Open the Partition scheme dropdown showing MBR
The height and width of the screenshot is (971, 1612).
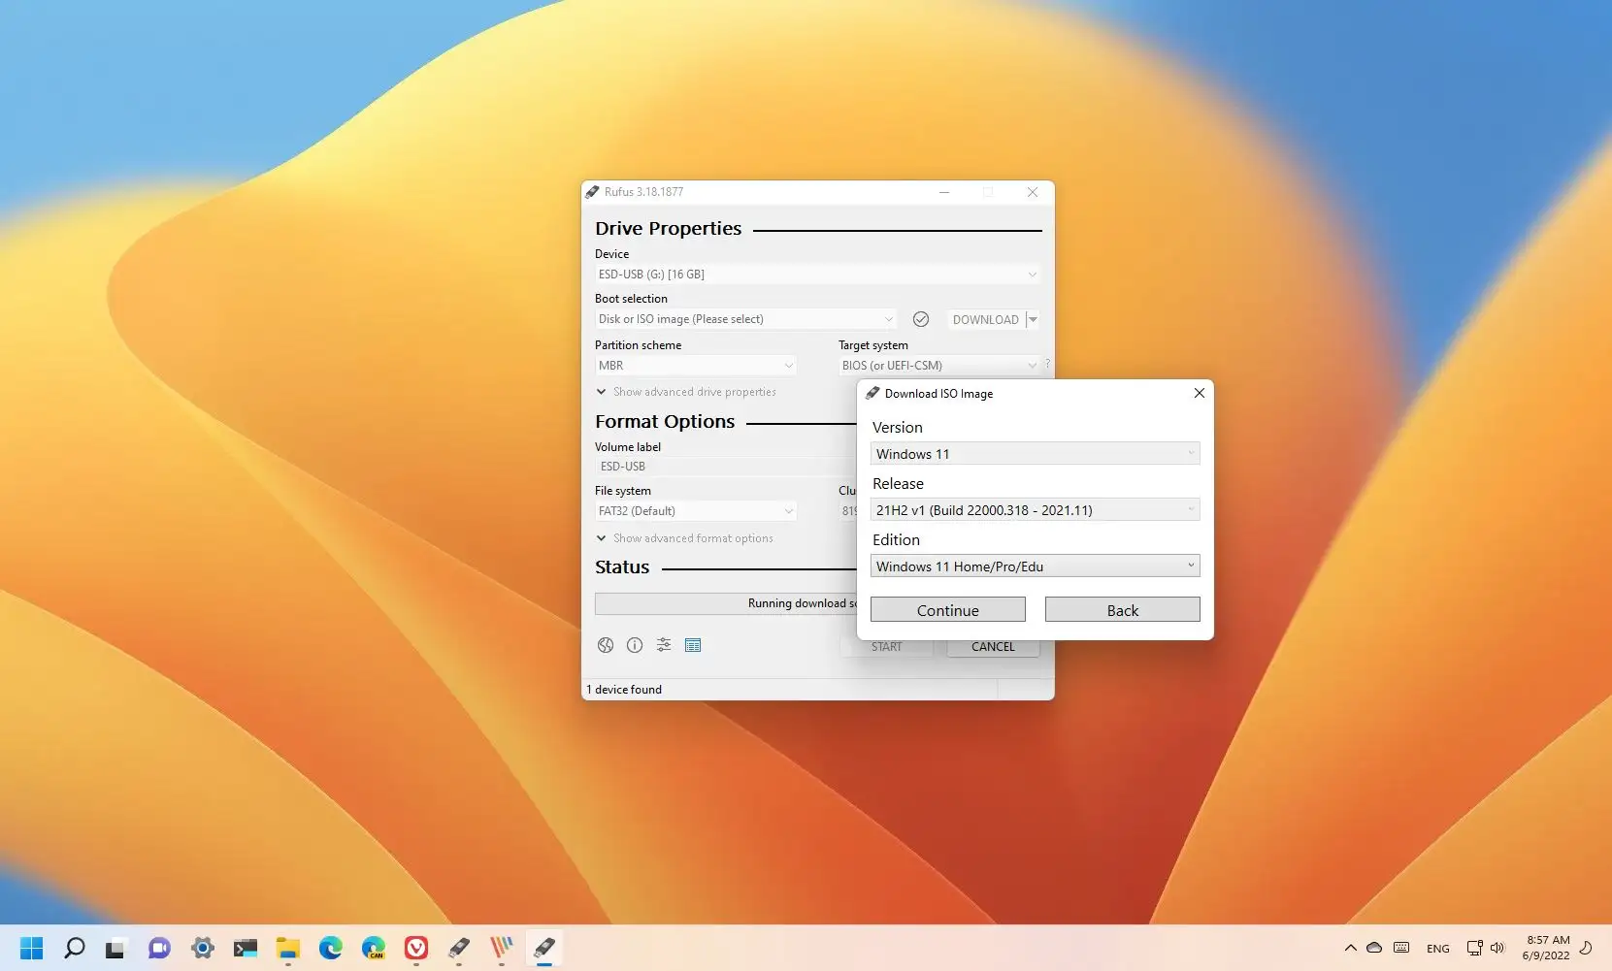696,366
